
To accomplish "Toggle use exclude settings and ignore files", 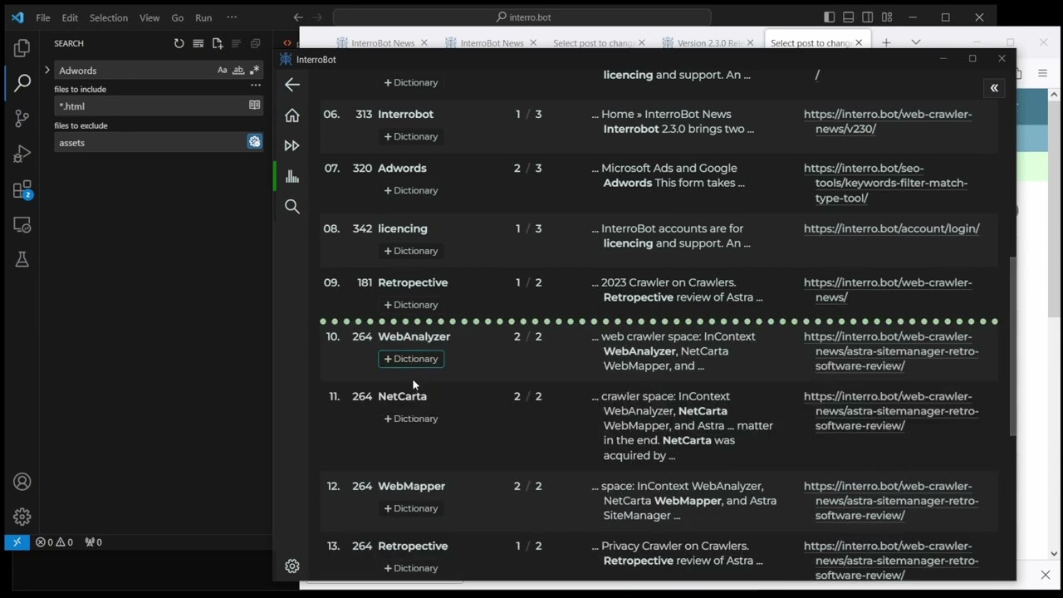I will point(255,142).
